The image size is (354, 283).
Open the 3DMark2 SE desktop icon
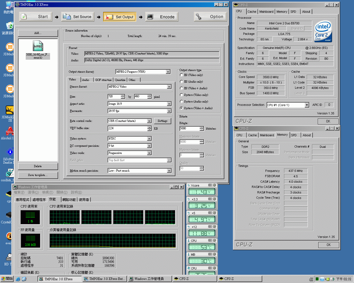click(9, 114)
